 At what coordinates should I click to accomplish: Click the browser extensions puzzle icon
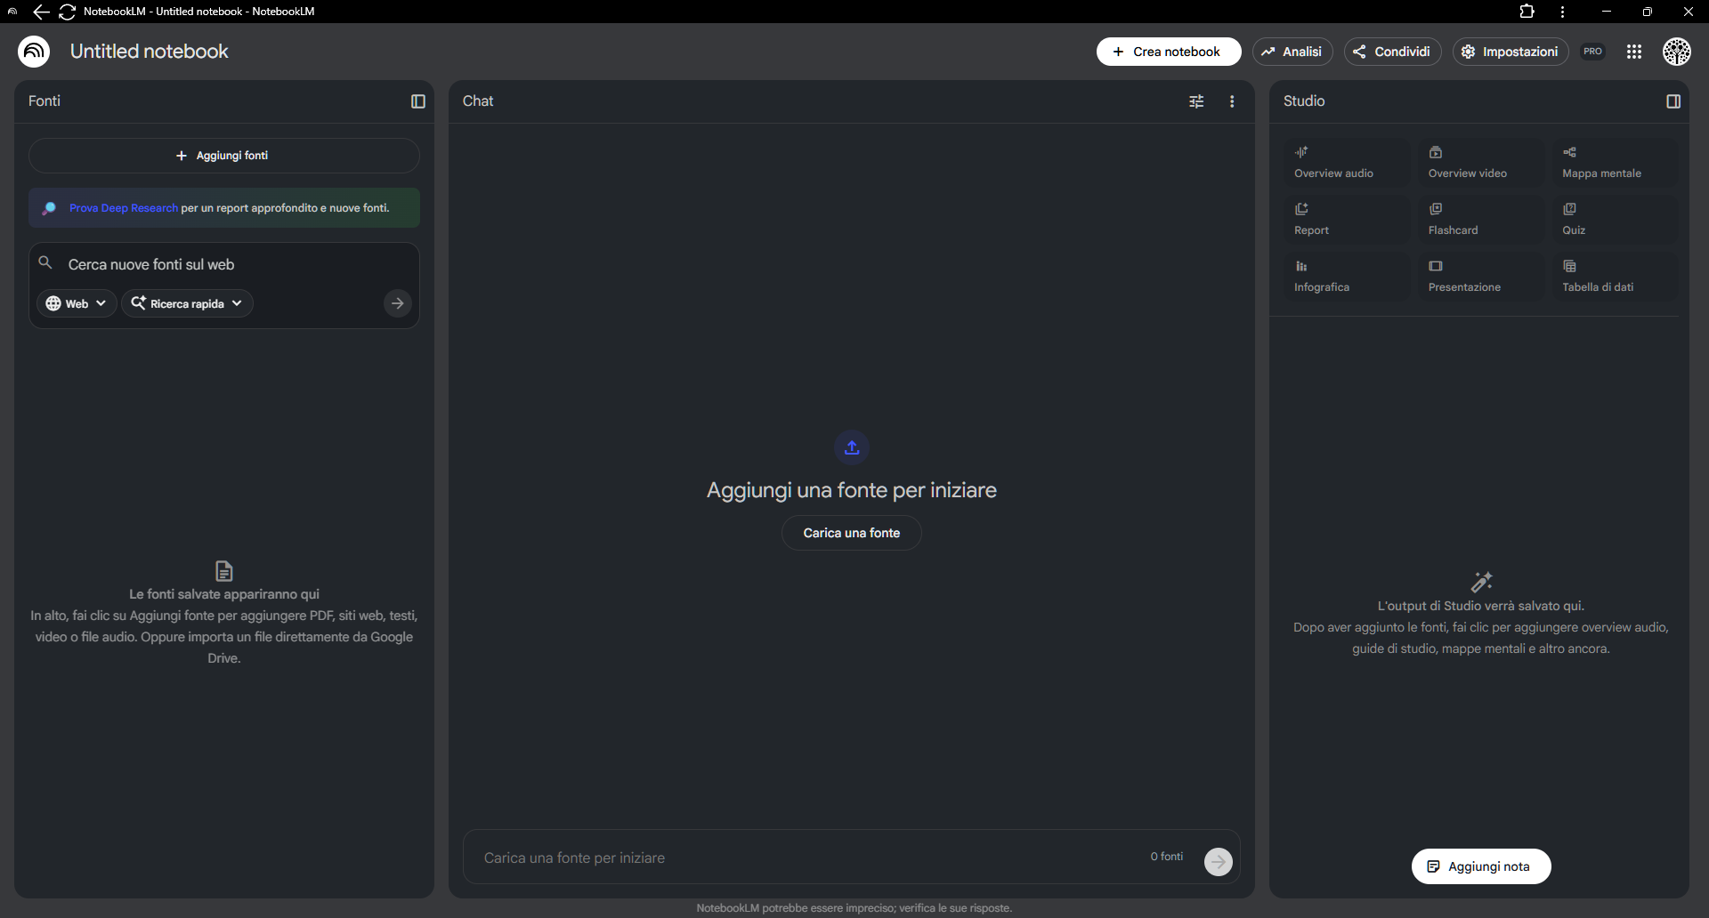pyautogui.click(x=1527, y=12)
